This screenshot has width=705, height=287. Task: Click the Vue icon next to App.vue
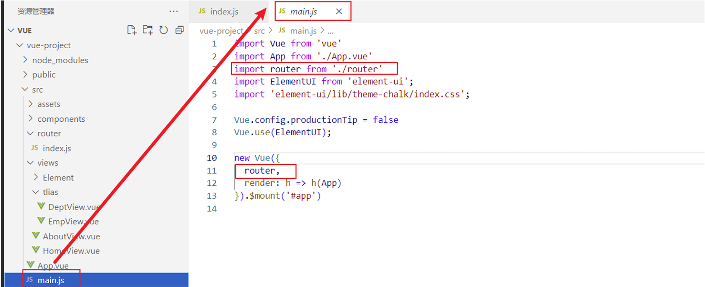pyautogui.click(x=31, y=265)
